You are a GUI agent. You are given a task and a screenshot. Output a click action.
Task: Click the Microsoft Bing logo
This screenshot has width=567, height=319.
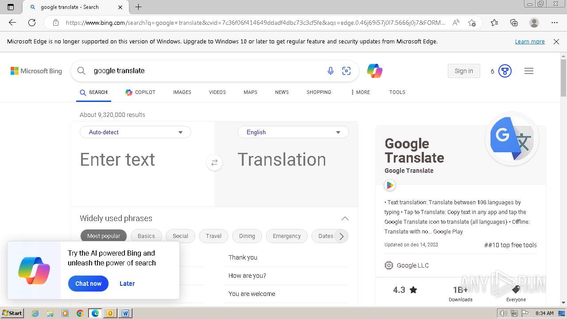coord(36,71)
